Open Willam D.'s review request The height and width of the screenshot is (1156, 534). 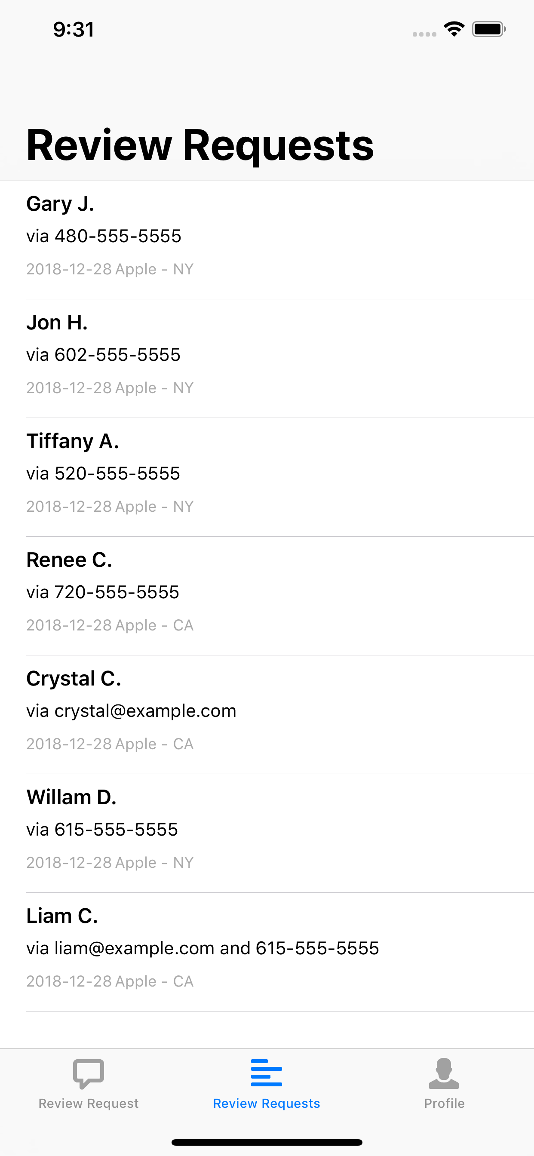tap(267, 833)
